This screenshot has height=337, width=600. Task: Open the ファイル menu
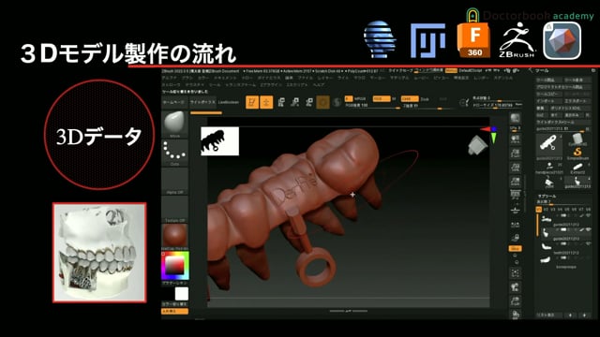pyautogui.click(x=306, y=78)
